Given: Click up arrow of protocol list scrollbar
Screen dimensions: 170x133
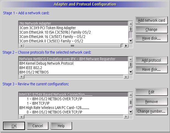Looking at the screenshot, I should coord(131,59).
